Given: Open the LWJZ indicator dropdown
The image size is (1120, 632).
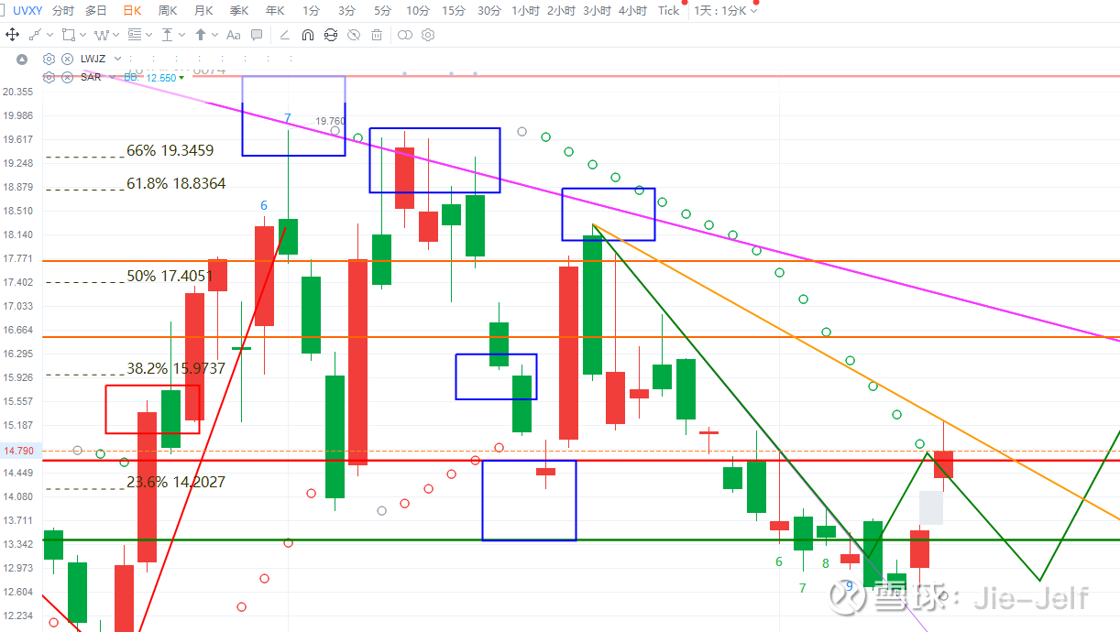Looking at the screenshot, I should (117, 59).
